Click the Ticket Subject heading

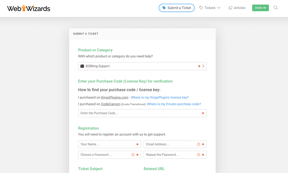pyautogui.click(x=90, y=169)
